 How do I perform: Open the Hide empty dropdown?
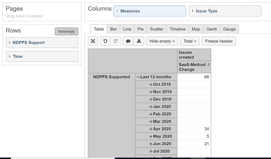[162, 41]
